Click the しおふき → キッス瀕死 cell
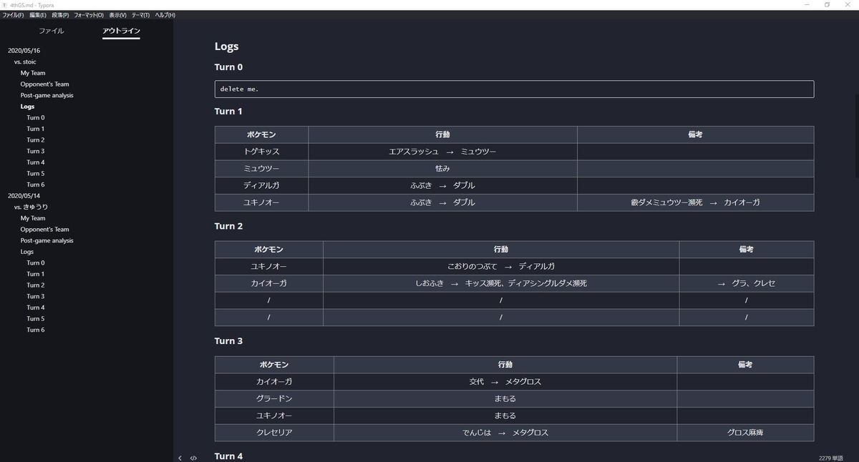This screenshot has width=859, height=462. [x=501, y=283]
